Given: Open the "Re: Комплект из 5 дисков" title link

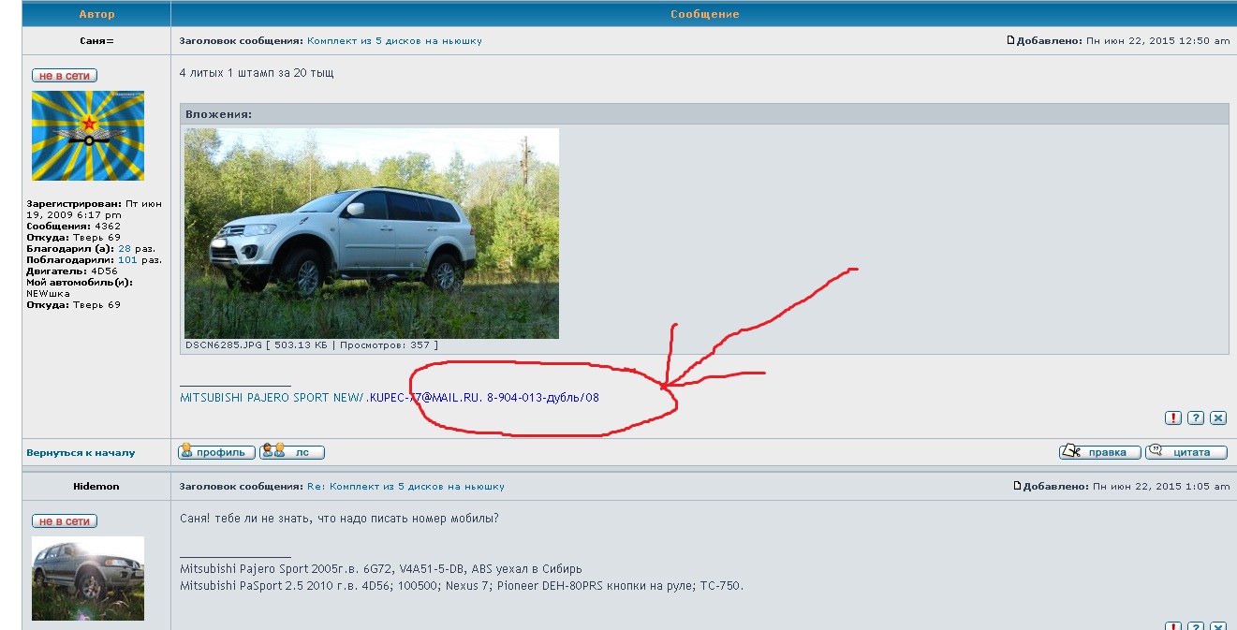Looking at the screenshot, I should [405, 487].
